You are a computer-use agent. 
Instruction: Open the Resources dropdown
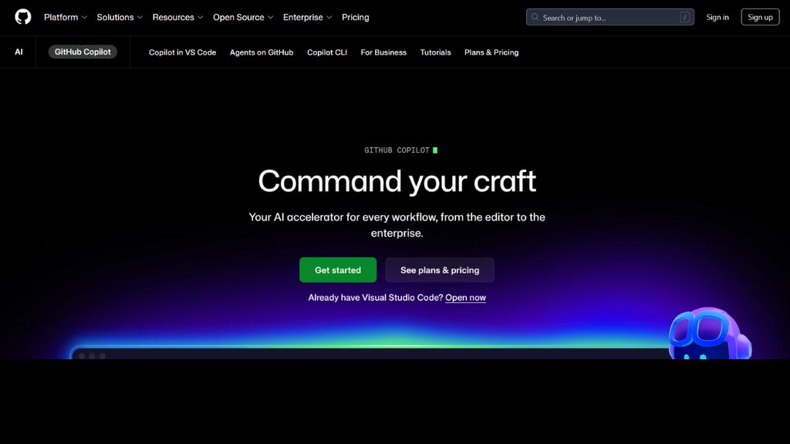(177, 17)
